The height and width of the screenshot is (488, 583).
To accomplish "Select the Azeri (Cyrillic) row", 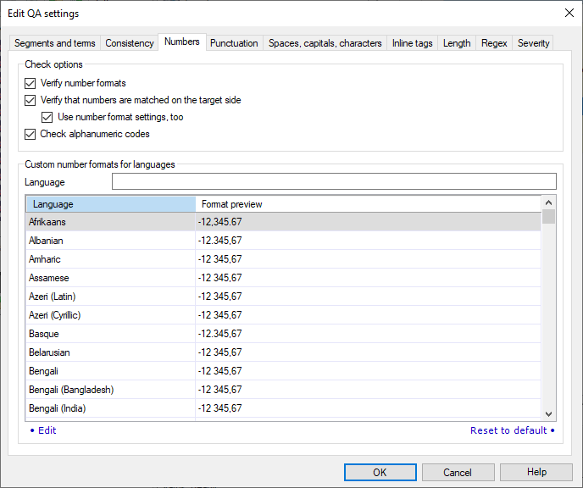I will click(283, 315).
